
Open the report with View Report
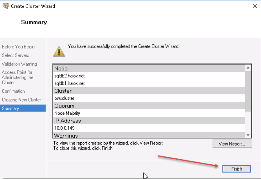pyautogui.click(x=232, y=144)
